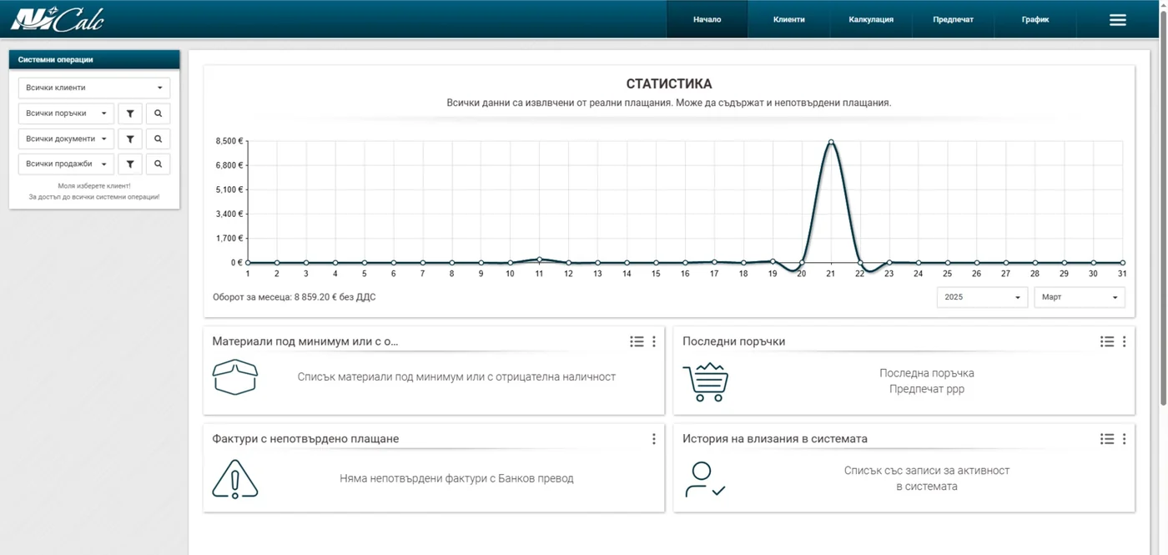
Task: Select the График tab
Action: pyautogui.click(x=1035, y=19)
